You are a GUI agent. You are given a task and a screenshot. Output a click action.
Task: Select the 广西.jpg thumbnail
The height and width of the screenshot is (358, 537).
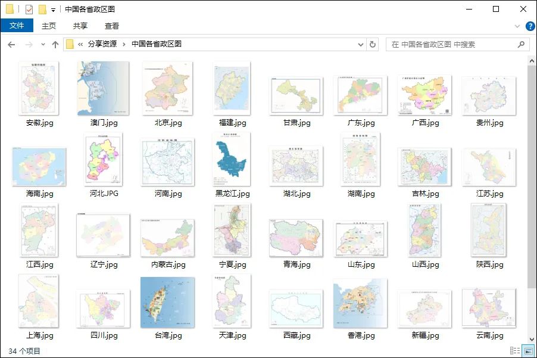[424, 95]
